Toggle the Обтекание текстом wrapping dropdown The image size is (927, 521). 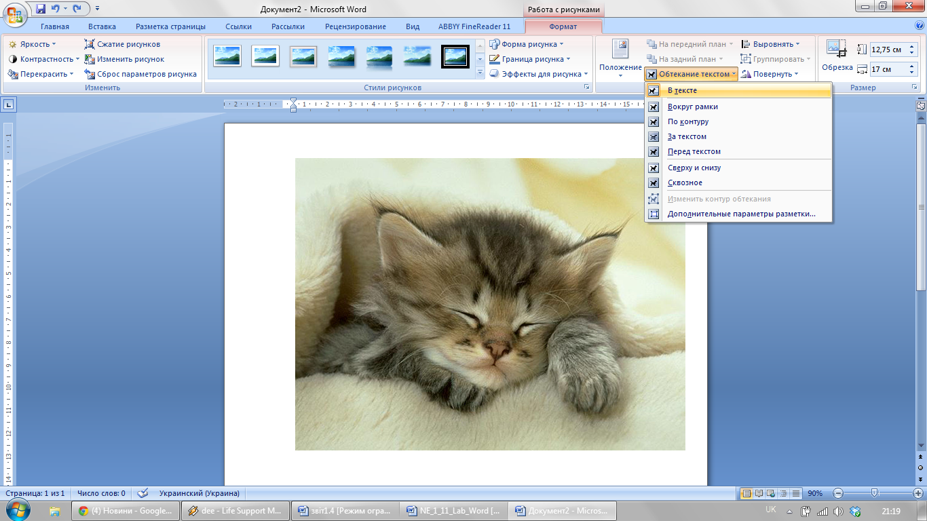coord(692,74)
